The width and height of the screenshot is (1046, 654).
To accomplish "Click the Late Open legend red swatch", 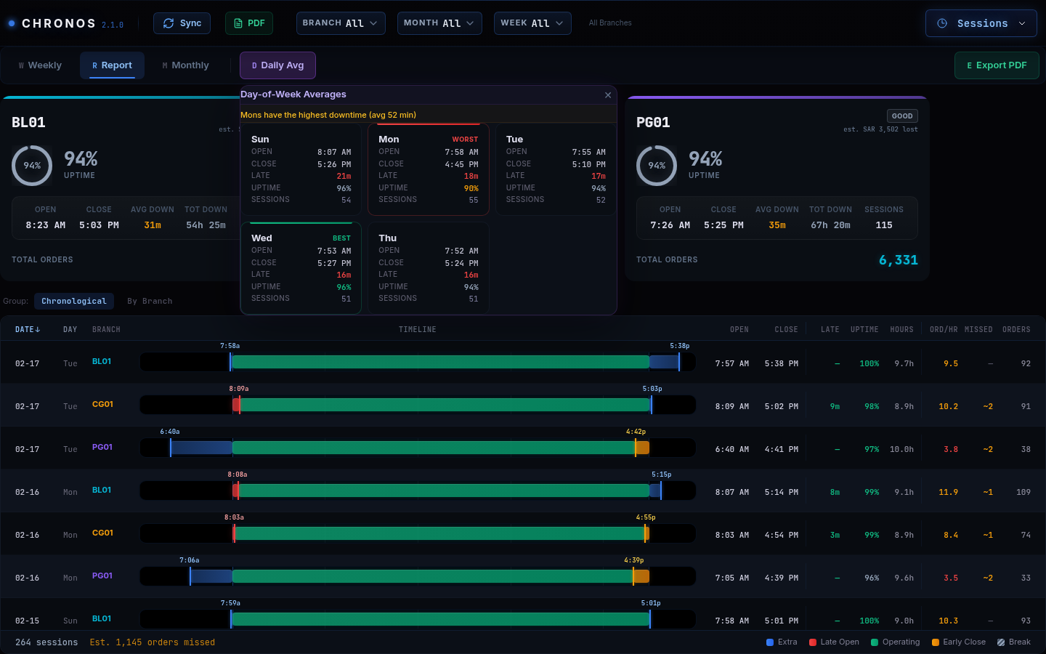I will pyautogui.click(x=813, y=642).
